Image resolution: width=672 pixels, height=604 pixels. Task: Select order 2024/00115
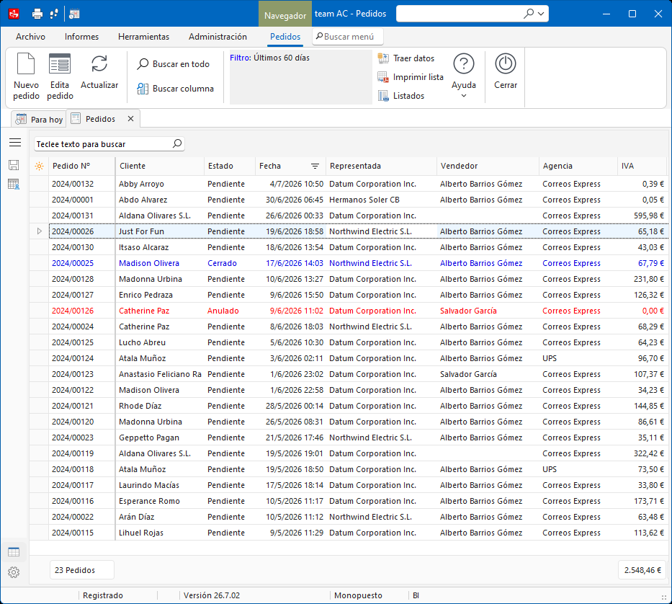(x=73, y=533)
